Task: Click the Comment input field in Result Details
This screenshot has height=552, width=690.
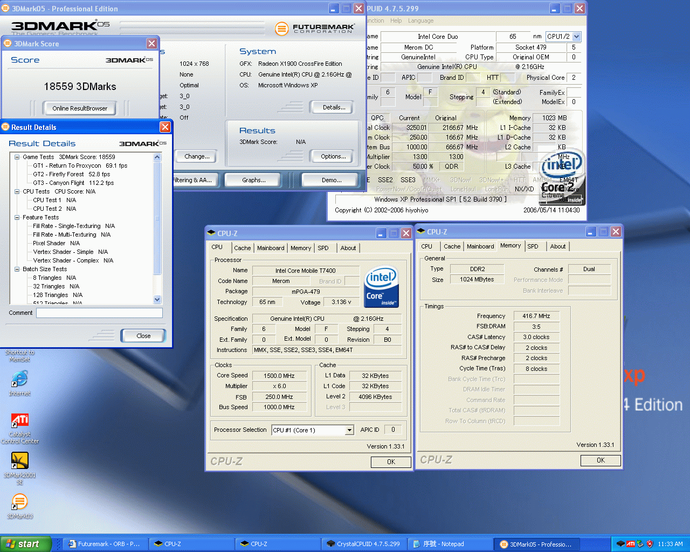Action: tap(99, 313)
